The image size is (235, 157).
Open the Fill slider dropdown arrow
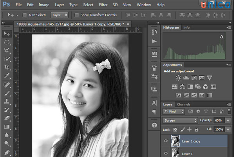pos(228,130)
